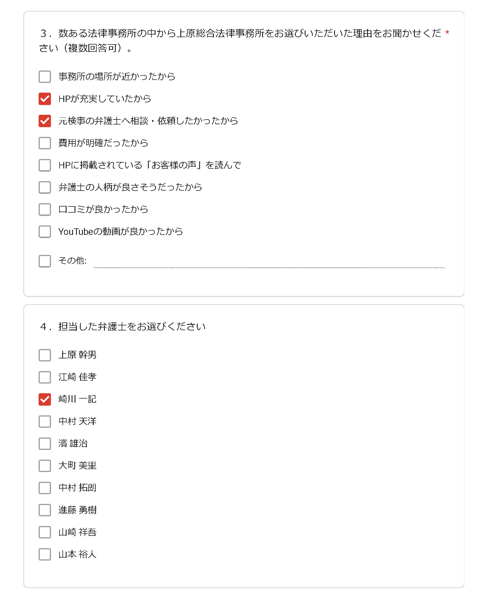487x598 pixels.
Task: Uncheck 元検事の弁護士へ相談・依頼したかったから checkbox
Action: point(45,121)
